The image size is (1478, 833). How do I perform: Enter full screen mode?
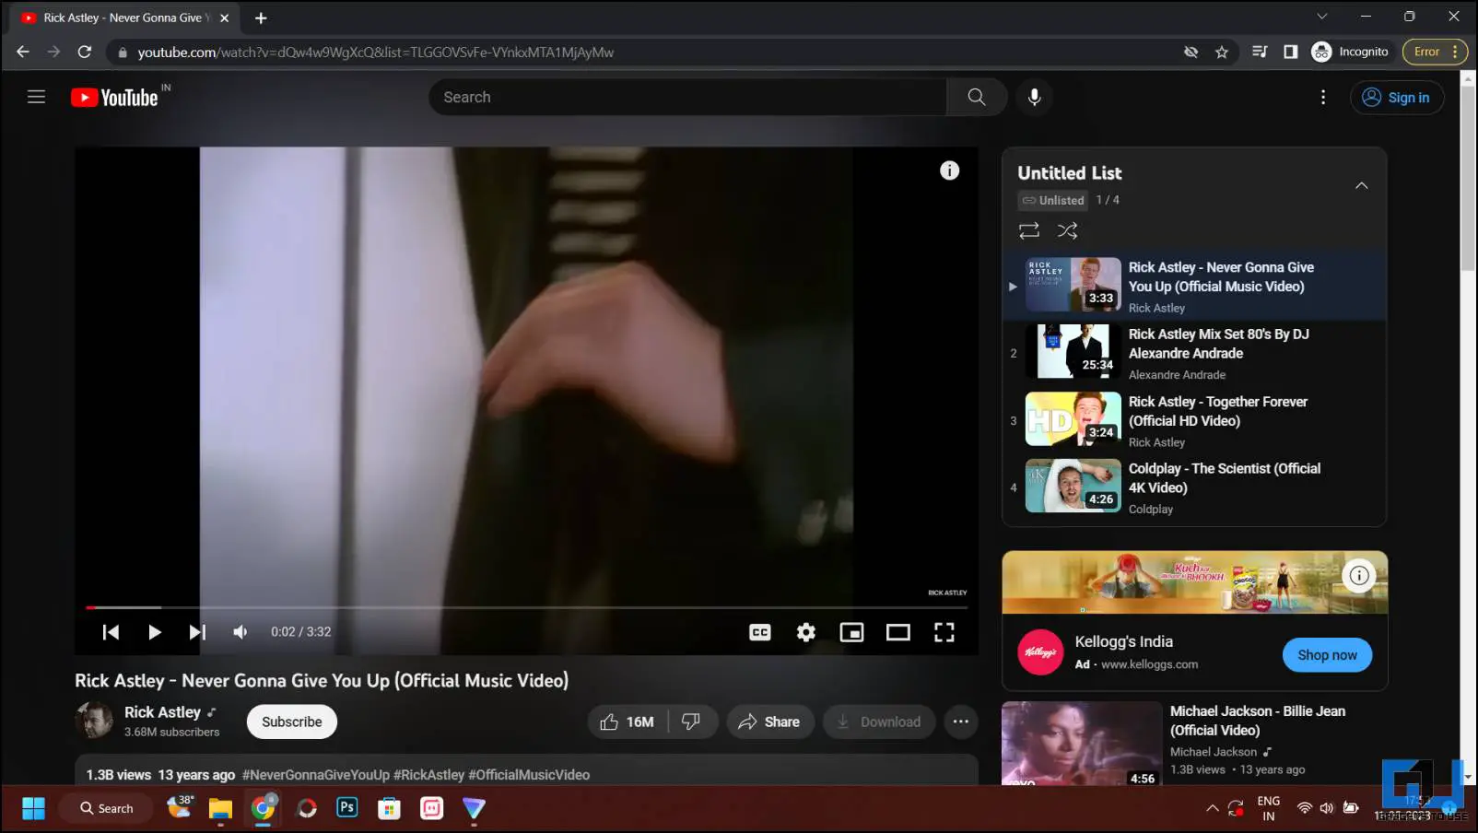(x=944, y=632)
